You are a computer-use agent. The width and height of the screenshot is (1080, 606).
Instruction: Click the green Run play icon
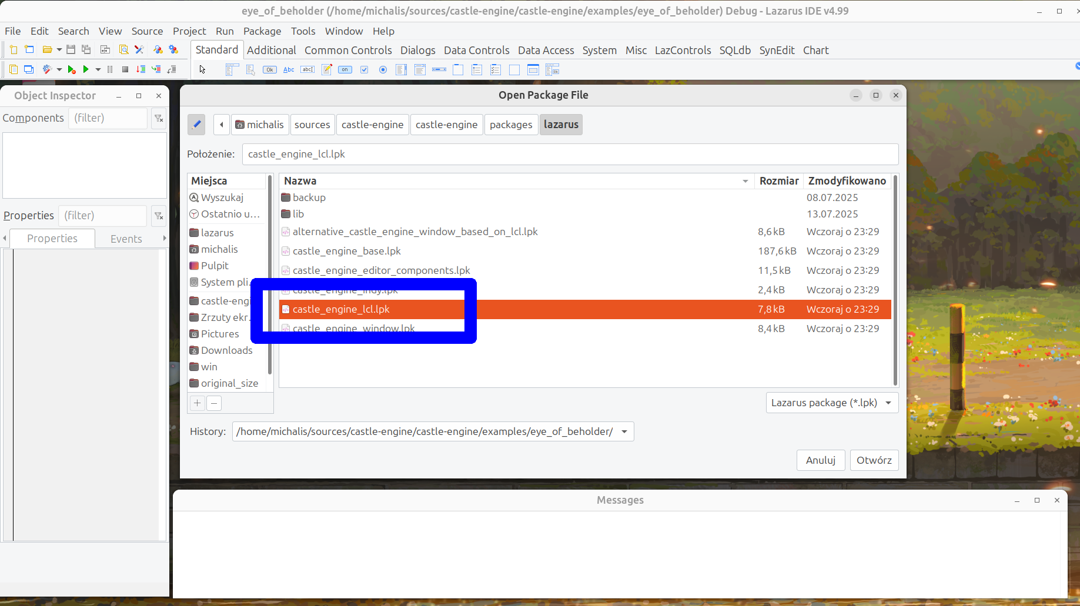(86, 69)
